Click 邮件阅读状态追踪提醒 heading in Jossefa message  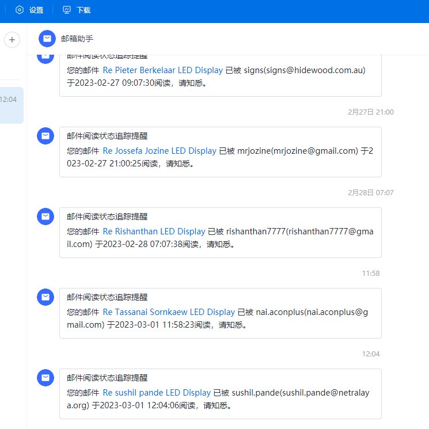(107, 136)
